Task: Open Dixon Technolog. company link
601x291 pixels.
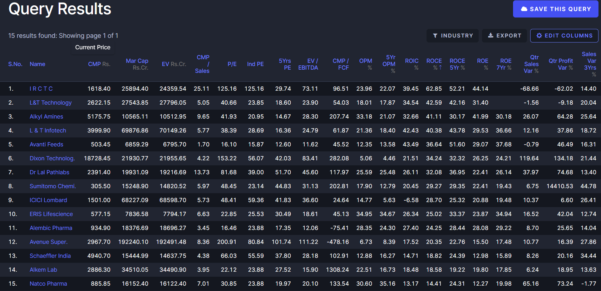Action: pos(52,158)
